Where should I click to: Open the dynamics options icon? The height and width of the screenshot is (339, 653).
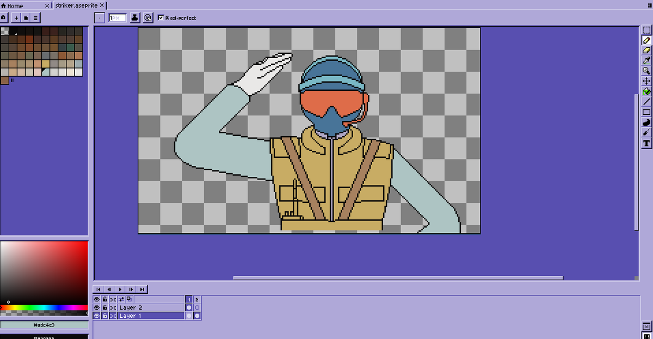tap(148, 17)
